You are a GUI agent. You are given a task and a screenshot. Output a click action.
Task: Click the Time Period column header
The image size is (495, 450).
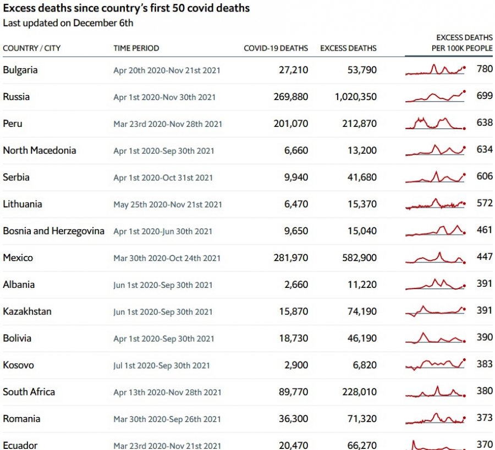(x=136, y=48)
